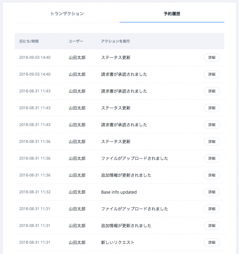Open 詳細 for 09-03 14:40 ステータス更新
The height and width of the screenshot is (254, 239).
212,57
